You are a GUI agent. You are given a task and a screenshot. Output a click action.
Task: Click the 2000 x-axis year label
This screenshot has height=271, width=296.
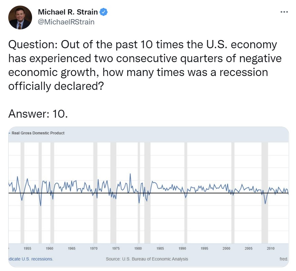pos(226,249)
